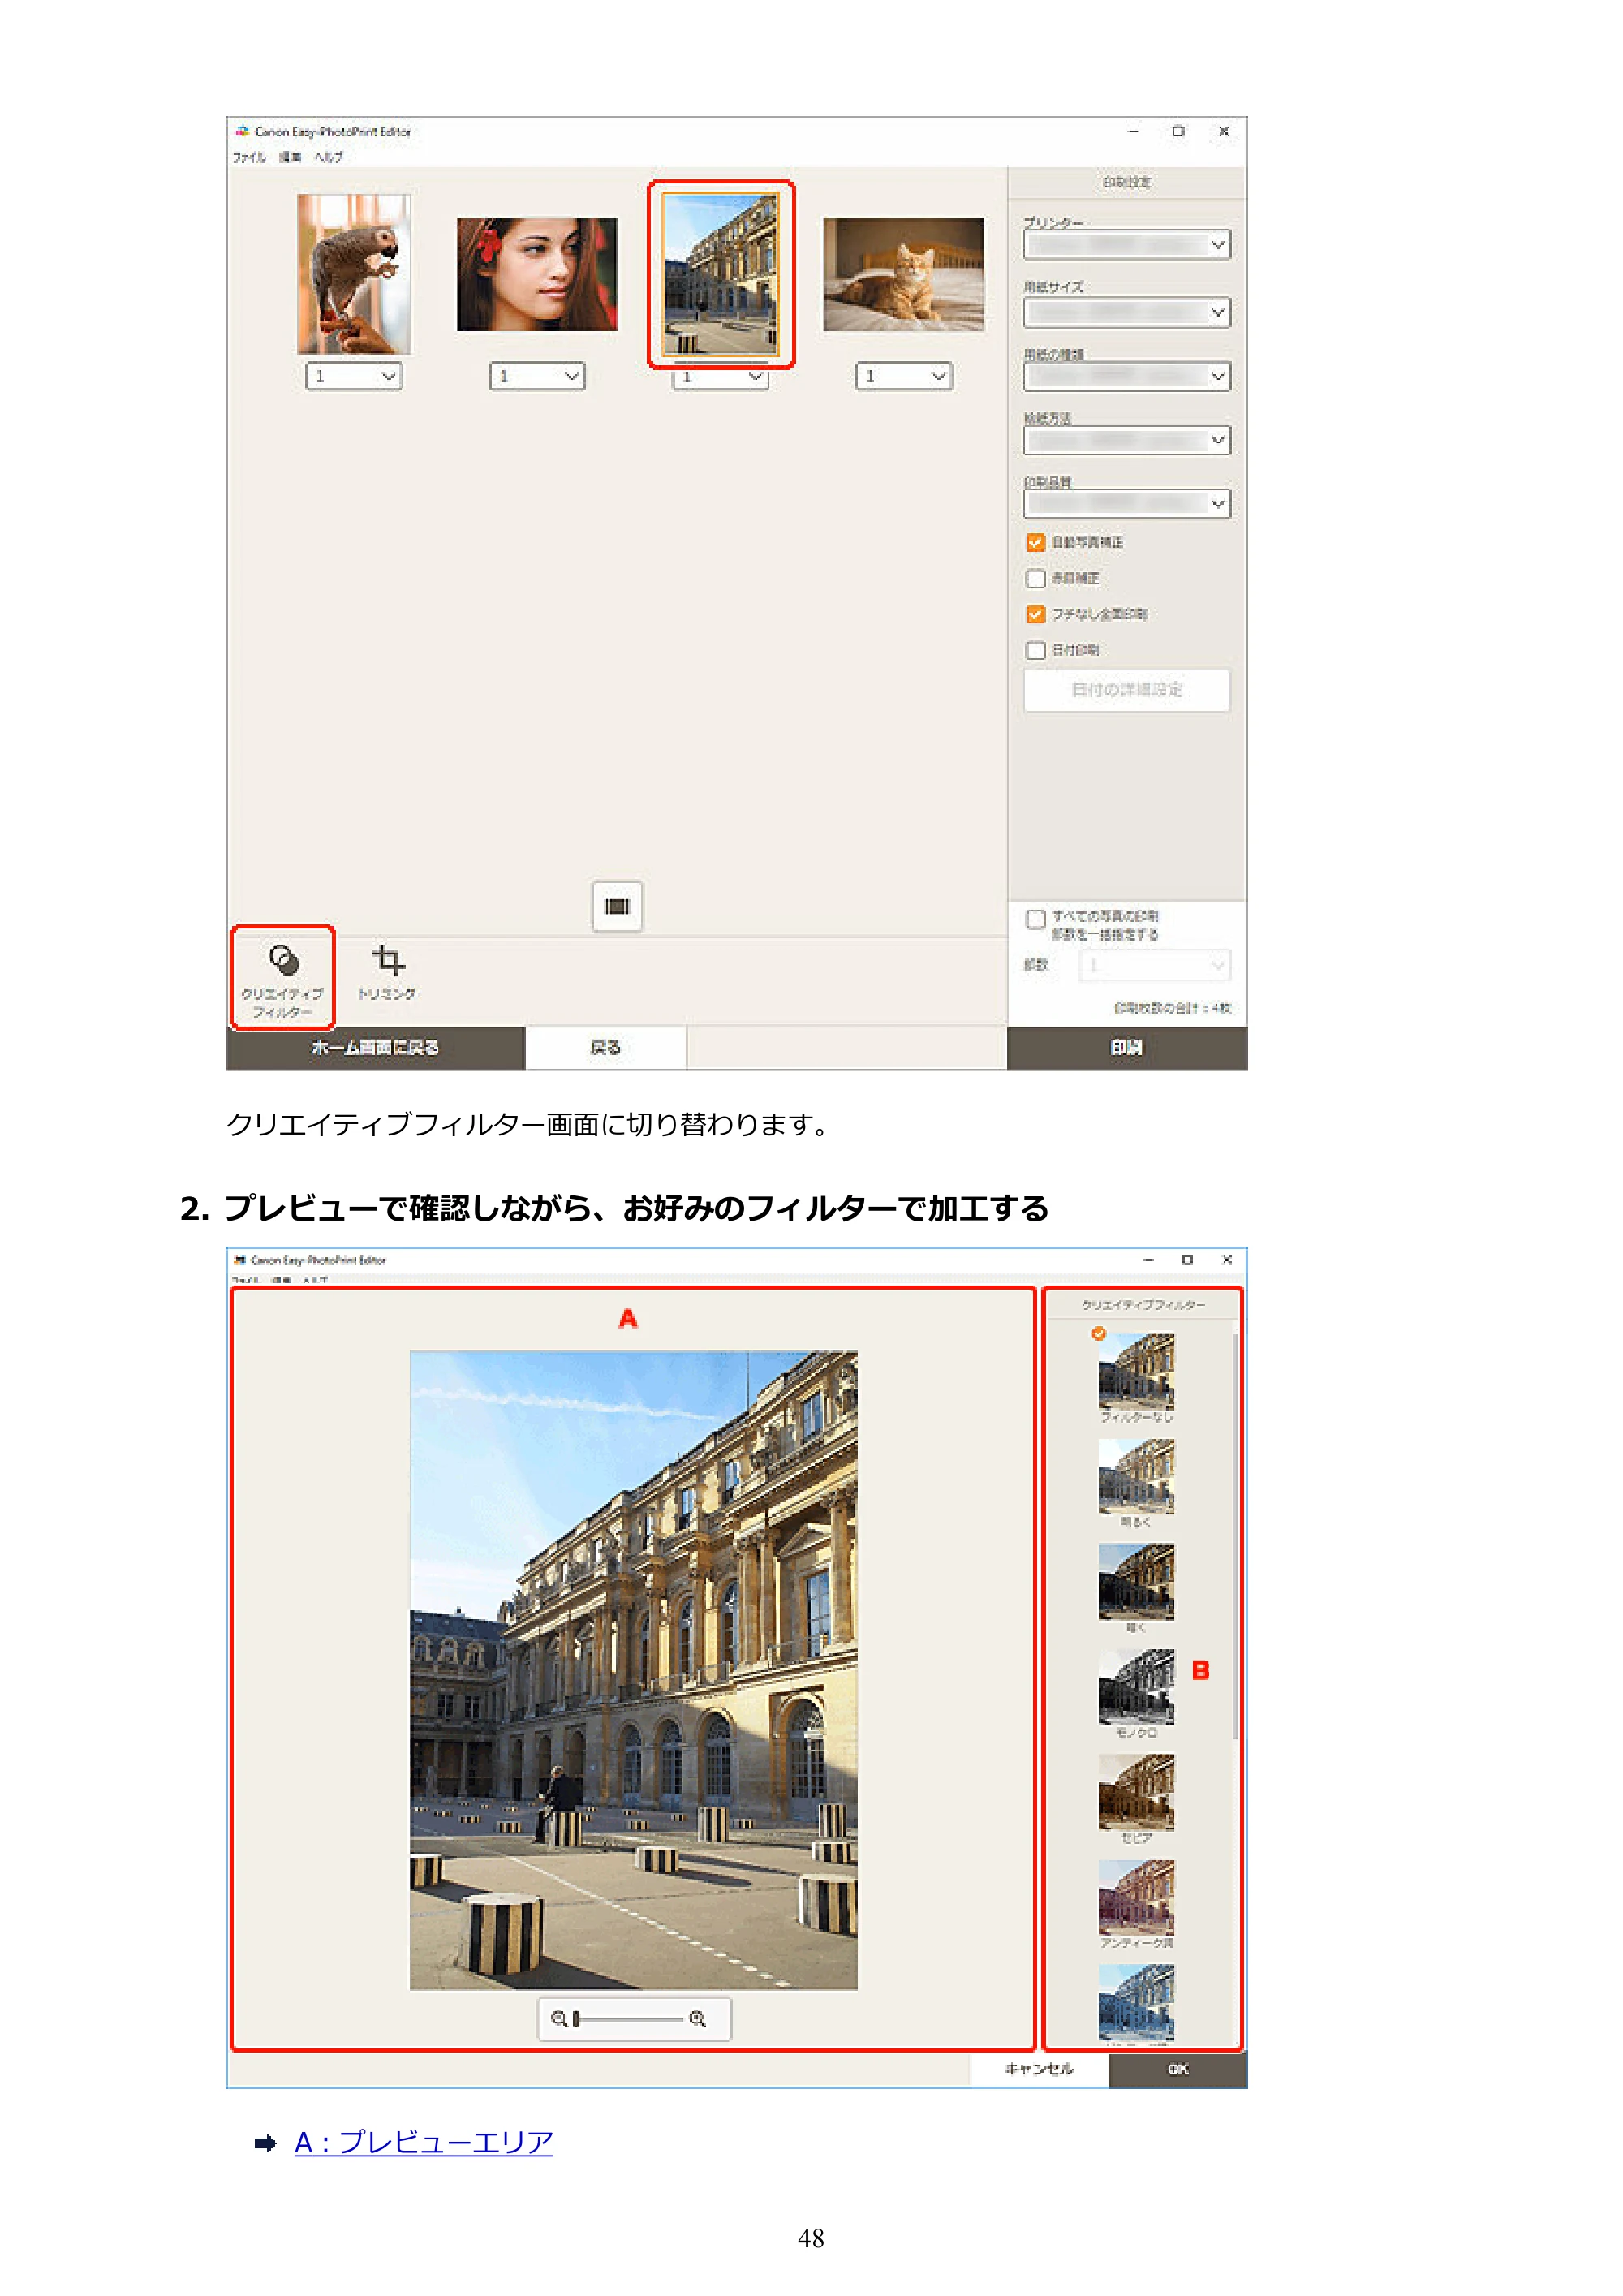Image resolution: width=1623 pixels, height=2296 pixels.
Task: Click the キャンセル (Cancel) button in the filter window
Action: pyautogui.click(x=1039, y=2069)
